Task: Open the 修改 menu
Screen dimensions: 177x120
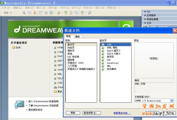Action: pyautogui.click(x=53, y=8)
